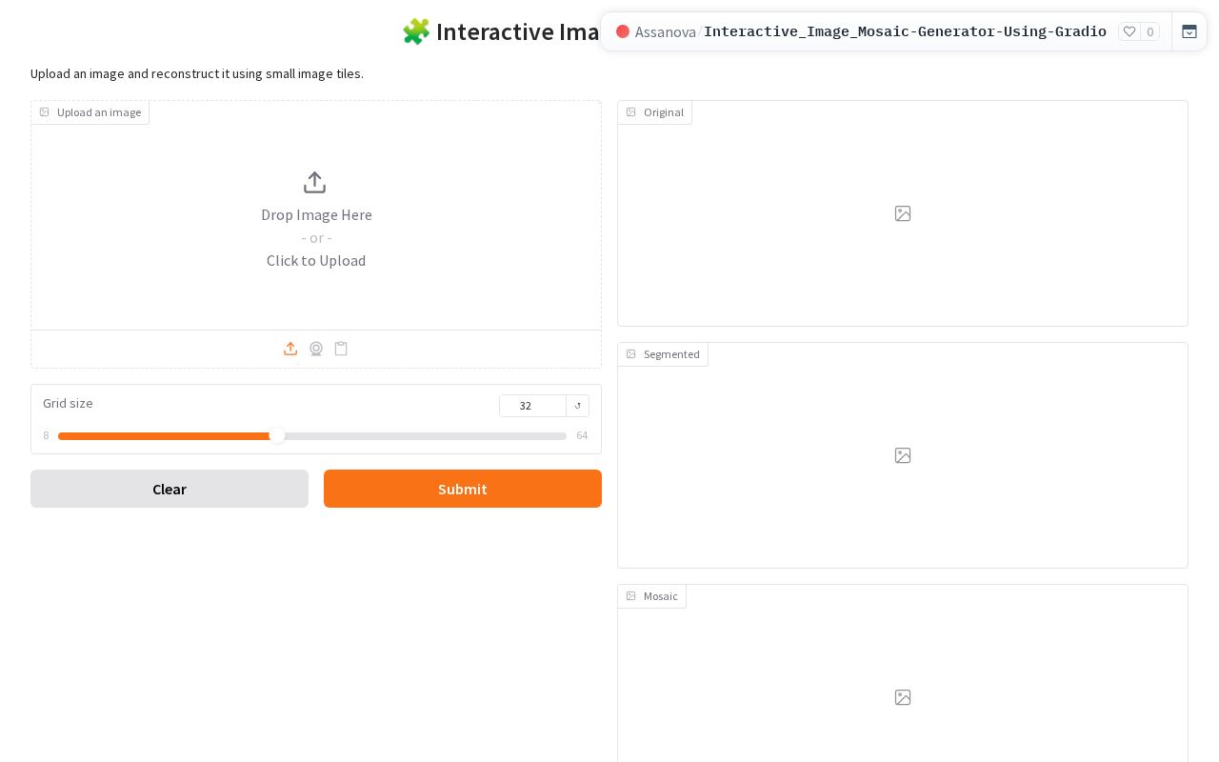Click the heart like icon
1219x762 pixels.
click(1129, 31)
